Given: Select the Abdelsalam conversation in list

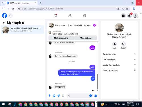Looking at the screenshot, I should pyautogui.click(x=22, y=30).
